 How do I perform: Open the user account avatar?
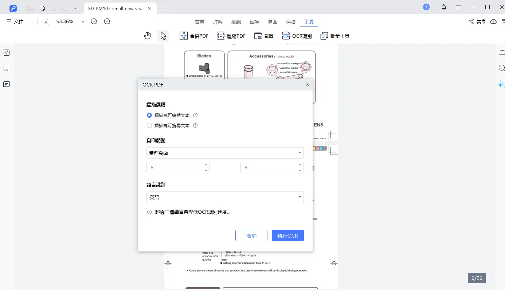point(426,7)
